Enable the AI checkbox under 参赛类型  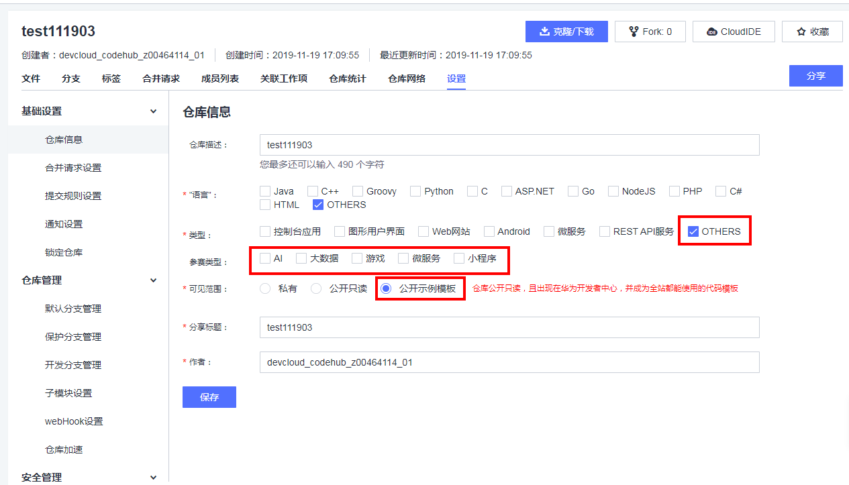pyautogui.click(x=266, y=258)
